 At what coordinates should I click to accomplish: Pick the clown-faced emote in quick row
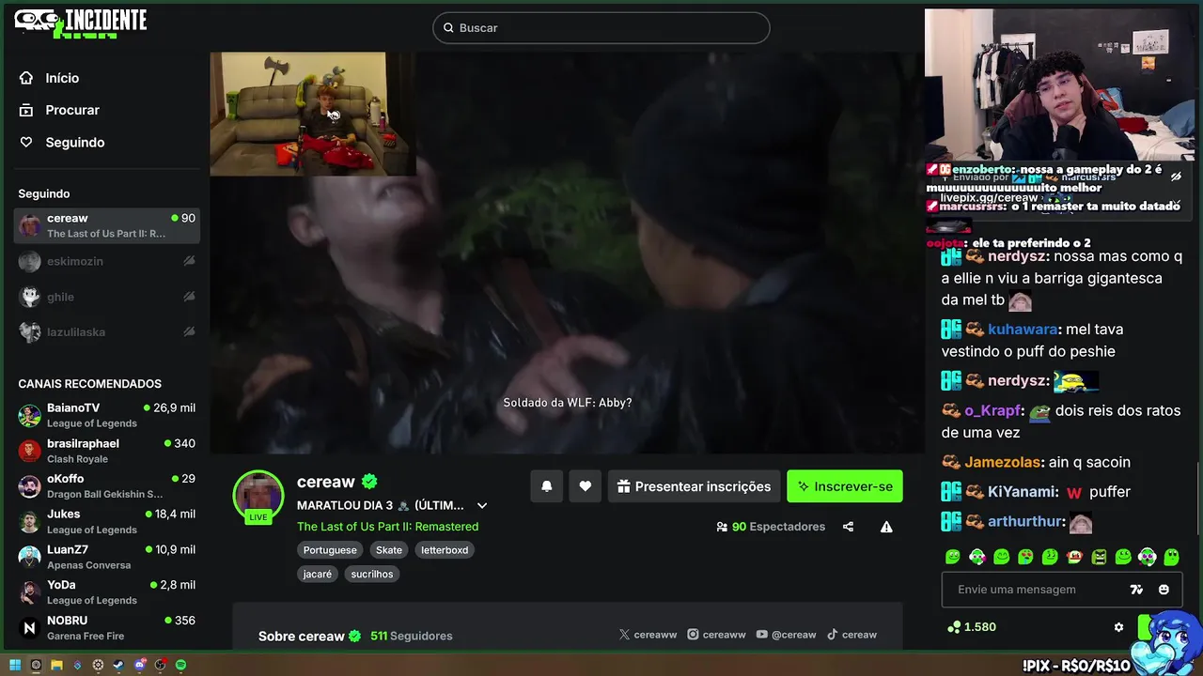tap(1074, 557)
